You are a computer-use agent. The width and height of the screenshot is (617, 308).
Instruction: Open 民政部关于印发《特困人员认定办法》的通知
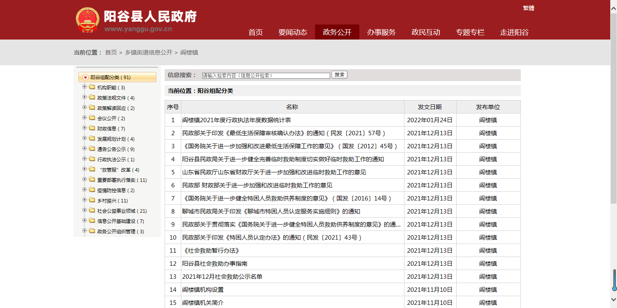click(272, 238)
